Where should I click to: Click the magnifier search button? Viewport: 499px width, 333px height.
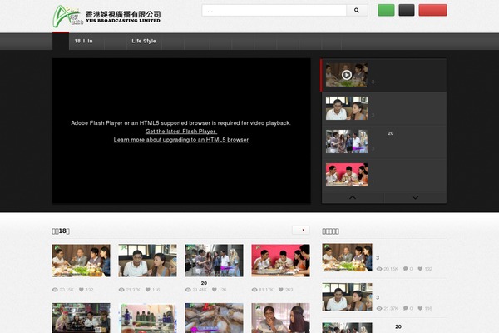357,11
